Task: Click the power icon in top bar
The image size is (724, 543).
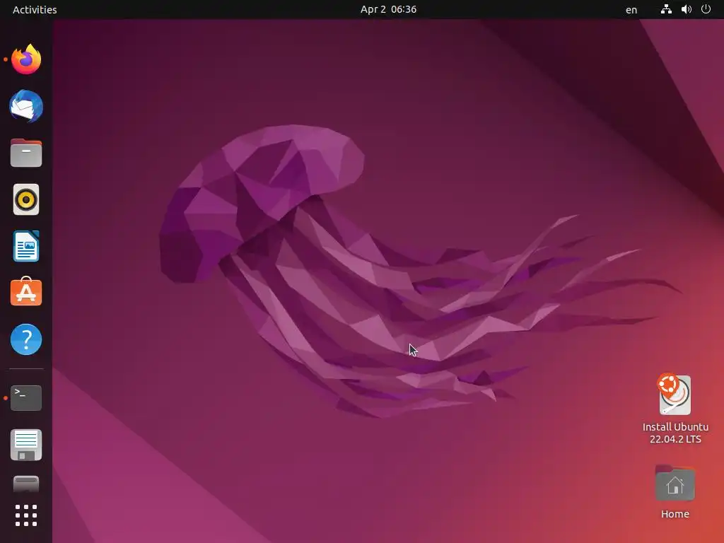Action: [x=706, y=9]
